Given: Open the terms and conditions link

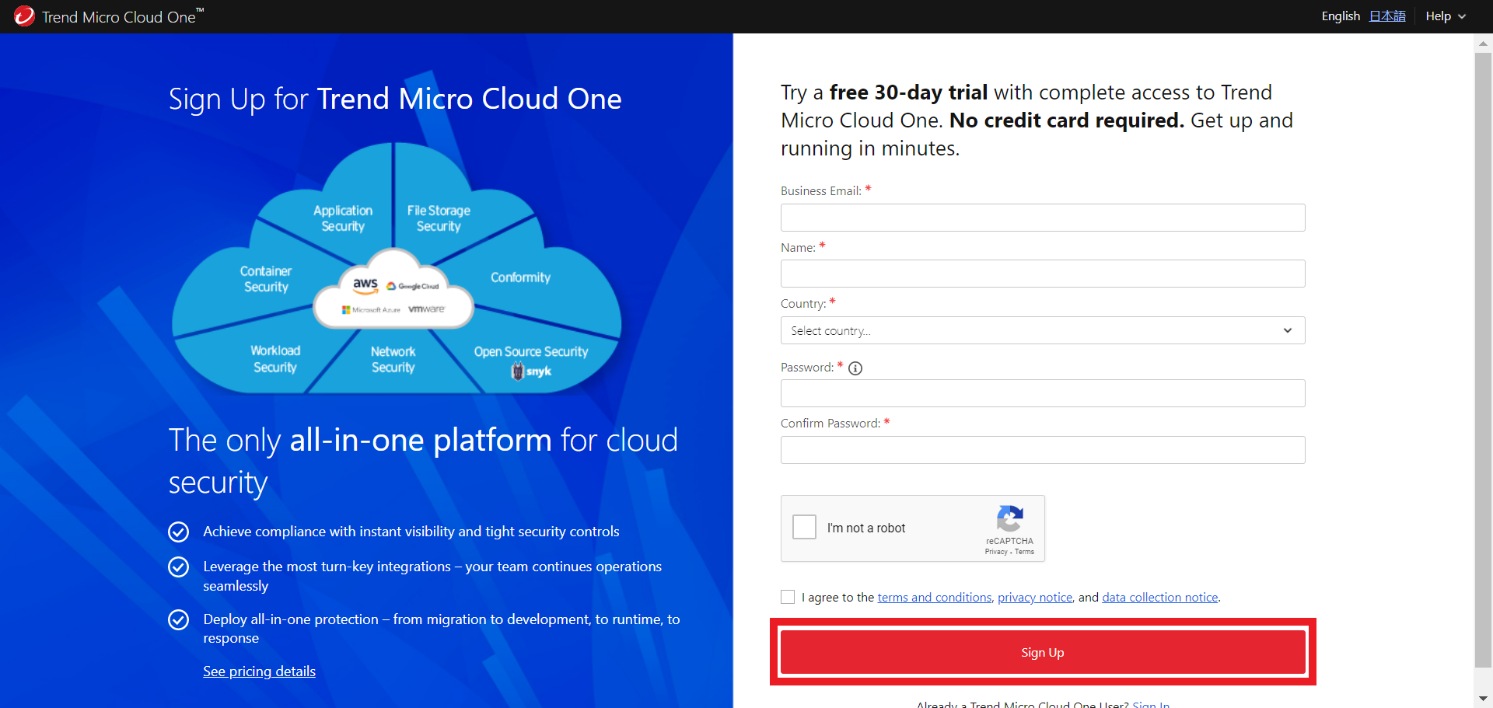Looking at the screenshot, I should pos(935,597).
